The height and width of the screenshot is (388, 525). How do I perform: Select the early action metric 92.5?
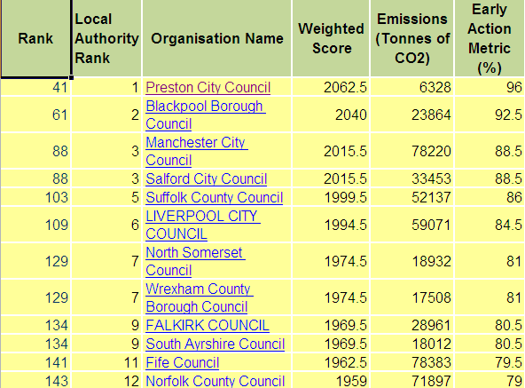[490, 115]
